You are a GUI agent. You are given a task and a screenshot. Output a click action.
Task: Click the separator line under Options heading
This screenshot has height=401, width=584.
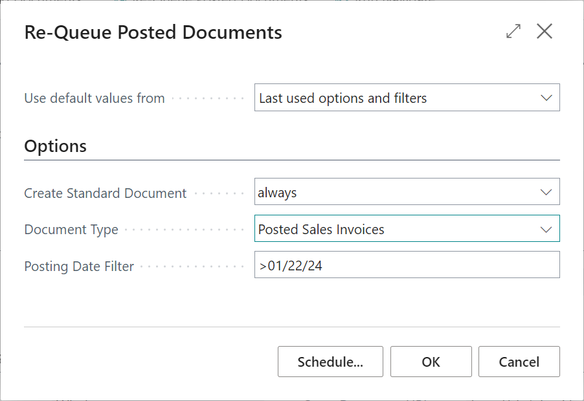[x=291, y=160]
